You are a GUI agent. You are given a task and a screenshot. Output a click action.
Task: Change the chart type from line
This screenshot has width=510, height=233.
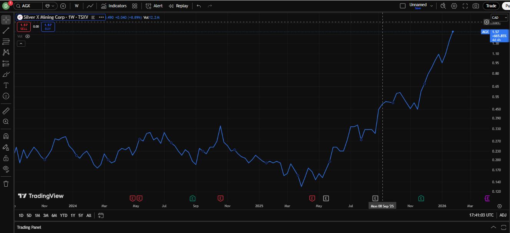click(90, 6)
